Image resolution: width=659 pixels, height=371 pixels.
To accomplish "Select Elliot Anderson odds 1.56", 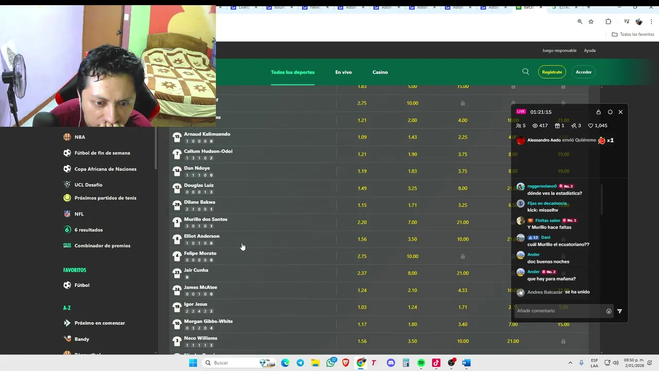I will point(362,239).
